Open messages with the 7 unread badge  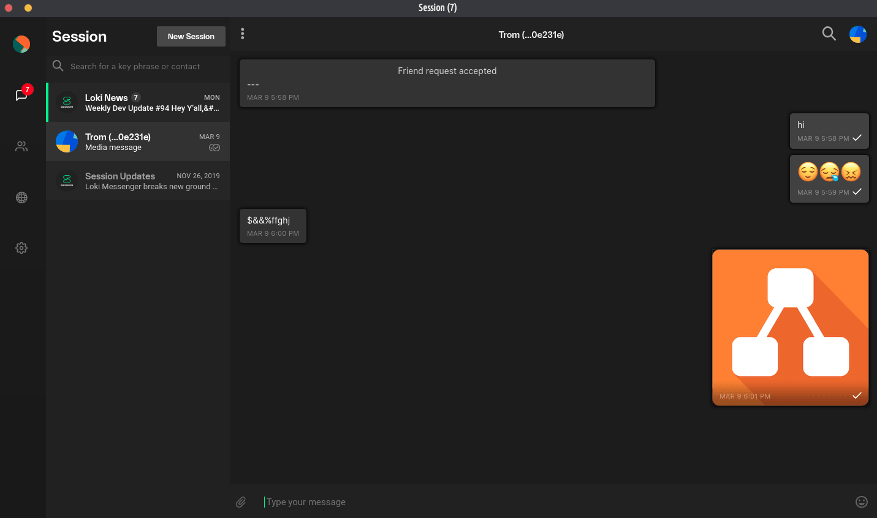(22, 95)
